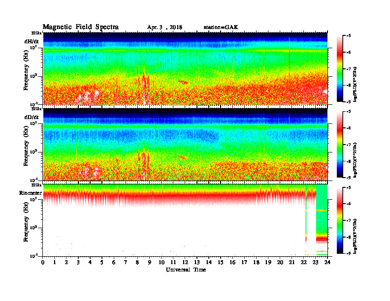Click the "-9" tick on the Riometer color bar
This screenshot has height=301, width=390.
coord(349,253)
